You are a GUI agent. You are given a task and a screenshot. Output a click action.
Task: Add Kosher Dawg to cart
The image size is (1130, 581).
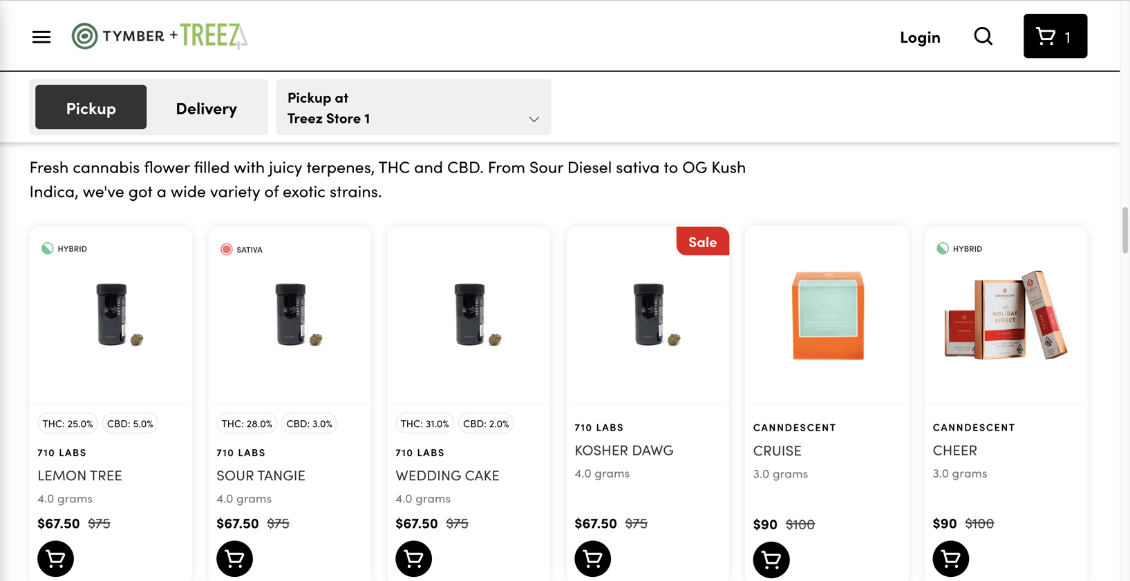click(592, 559)
